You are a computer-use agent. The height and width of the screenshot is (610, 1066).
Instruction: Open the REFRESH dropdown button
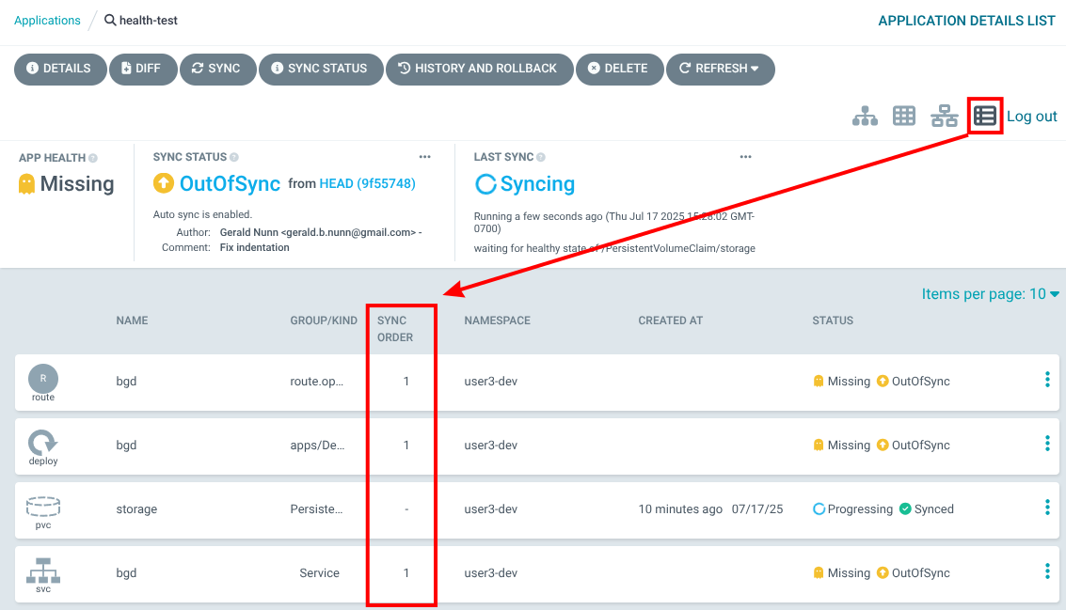tap(720, 69)
